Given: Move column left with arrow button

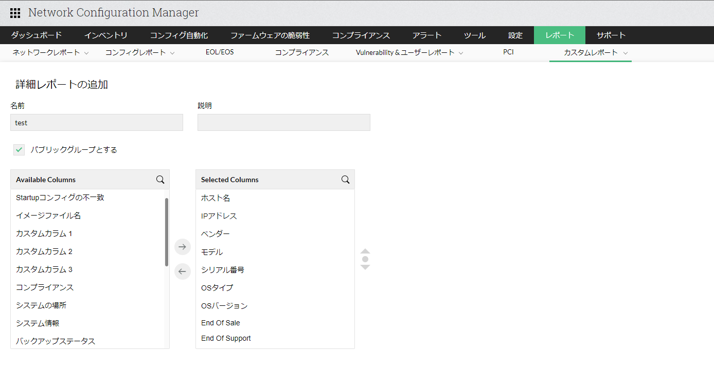Looking at the screenshot, I should (x=182, y=271).
